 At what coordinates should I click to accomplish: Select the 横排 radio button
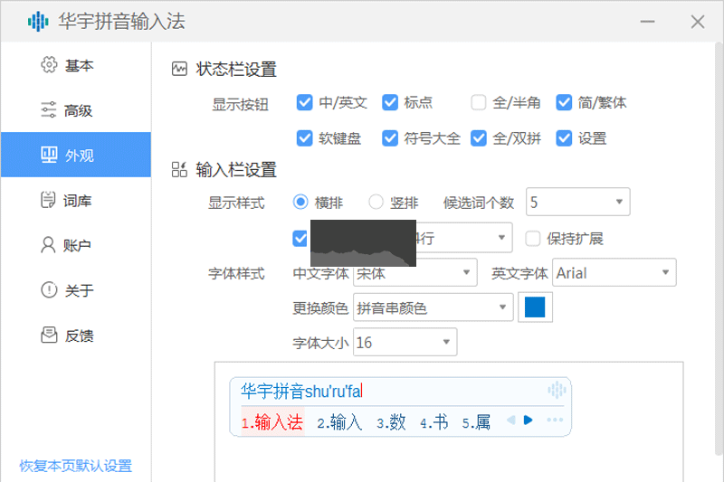coord(300,202)
